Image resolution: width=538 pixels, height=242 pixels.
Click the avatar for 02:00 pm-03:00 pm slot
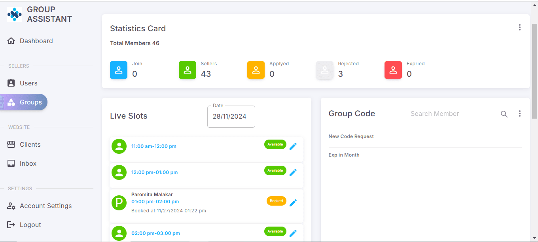[119, 233]
